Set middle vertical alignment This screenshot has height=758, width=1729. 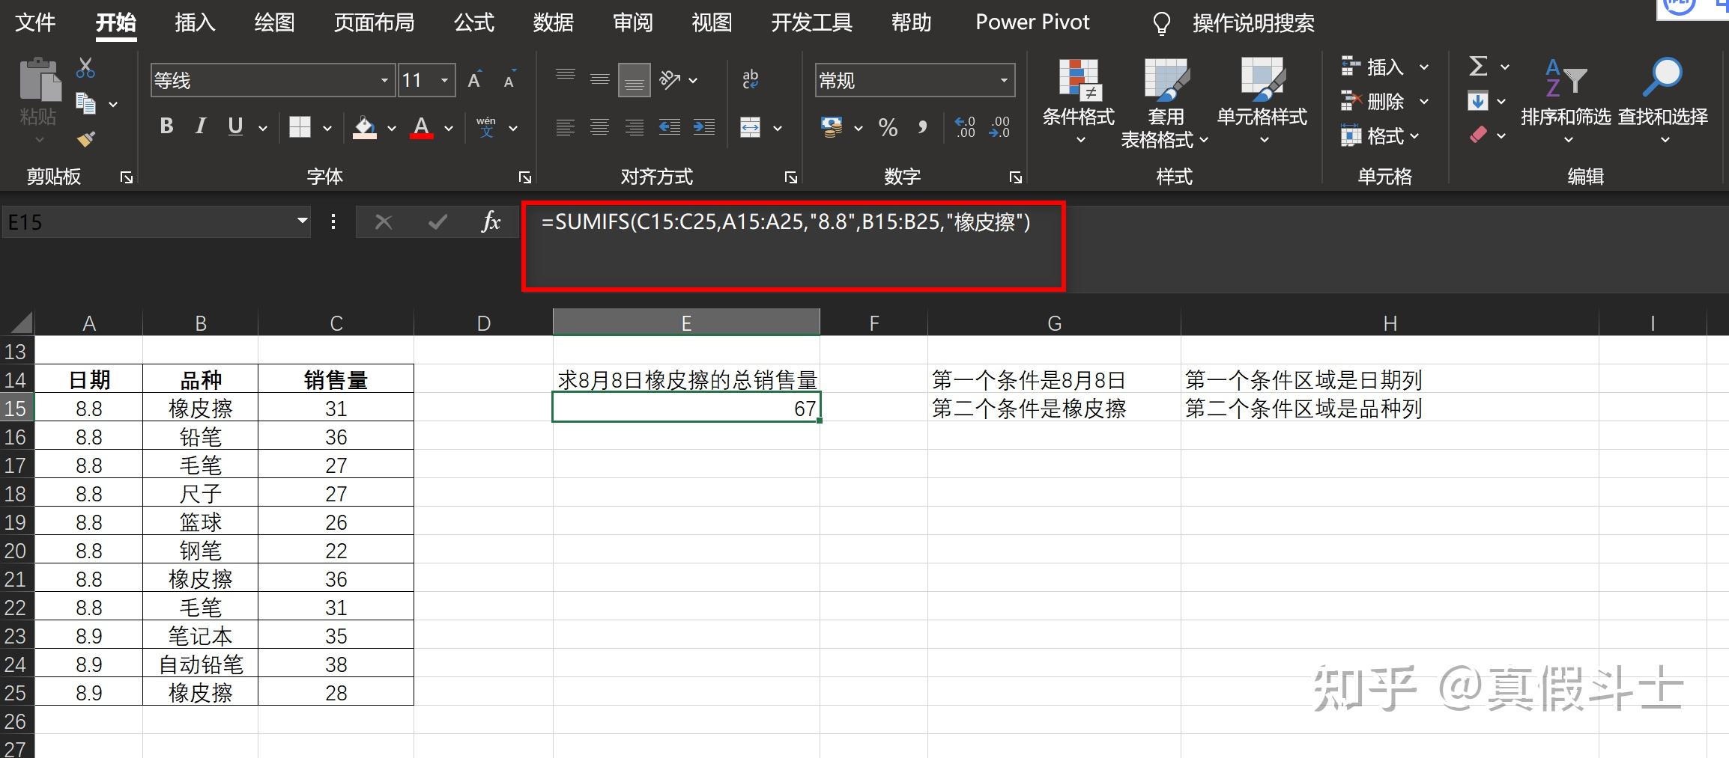pos(600,79)
